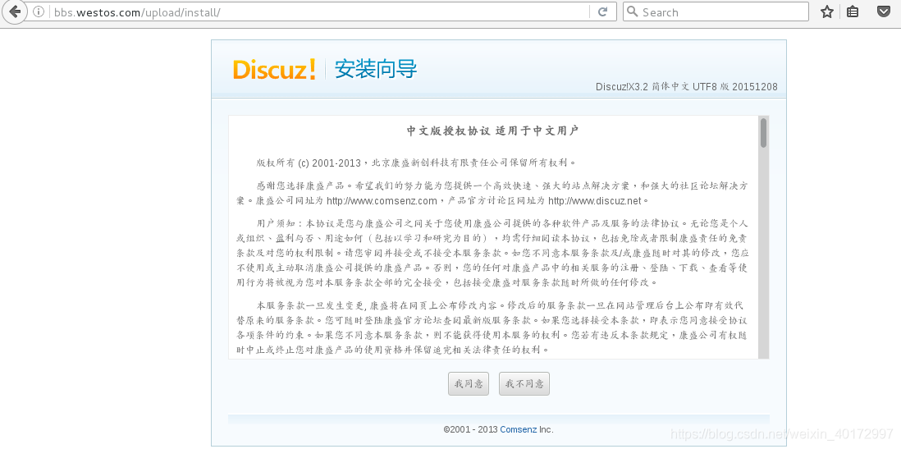Click the 版权所有 (c) 2001-2013 line

tap(415, 163)
